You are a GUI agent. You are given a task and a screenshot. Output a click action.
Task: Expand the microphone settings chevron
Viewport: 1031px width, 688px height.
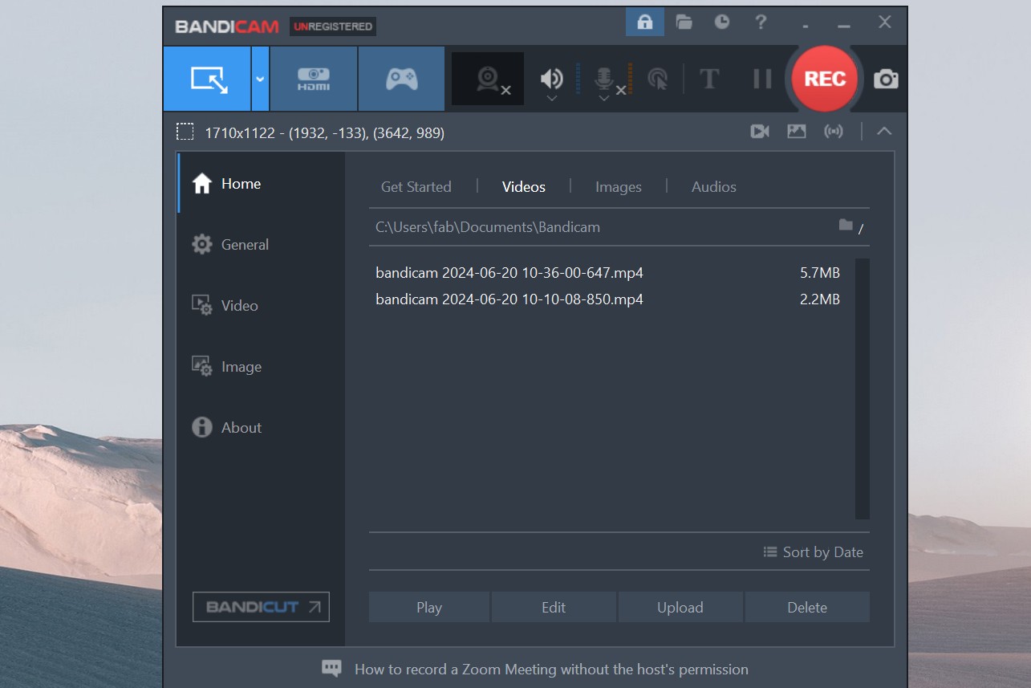[x=603, y=99]
